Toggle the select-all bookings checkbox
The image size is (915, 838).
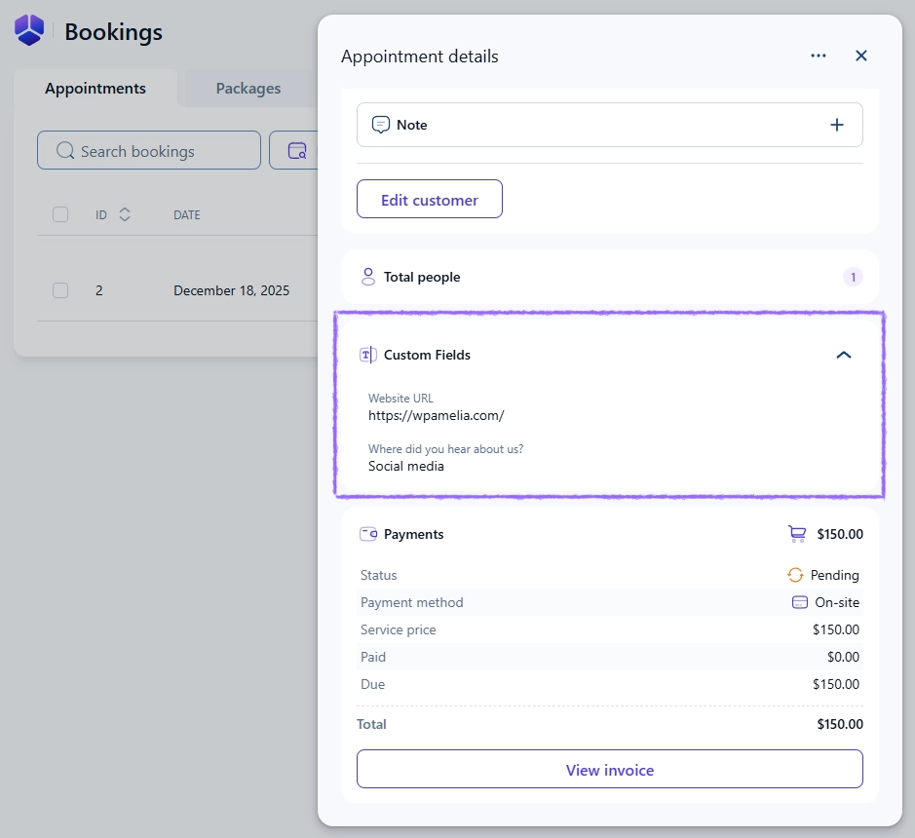[60, 214]
